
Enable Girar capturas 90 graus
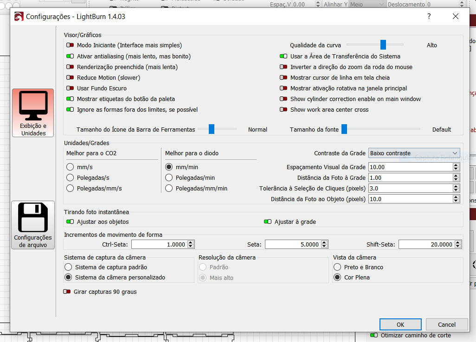67,291
